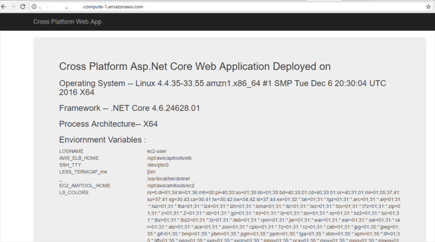Image resolution: width=435 pixels, height=242 pixels.
Task: Click the browser back arrow
Action: tap(3, 7)
